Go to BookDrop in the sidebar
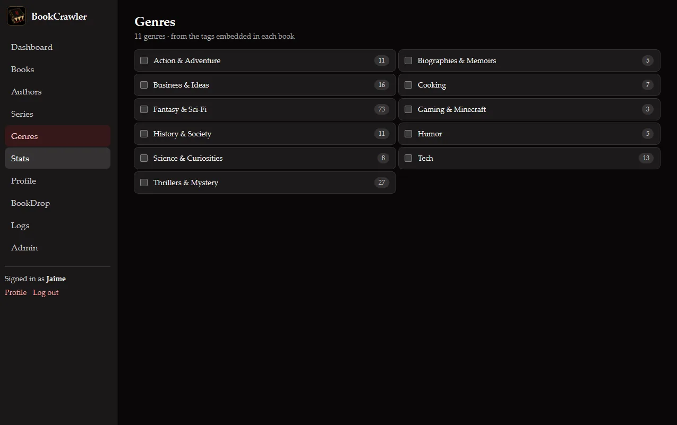The width and height of the screenshot is (677, 425). pyautogui.click(x=57, y=203)
